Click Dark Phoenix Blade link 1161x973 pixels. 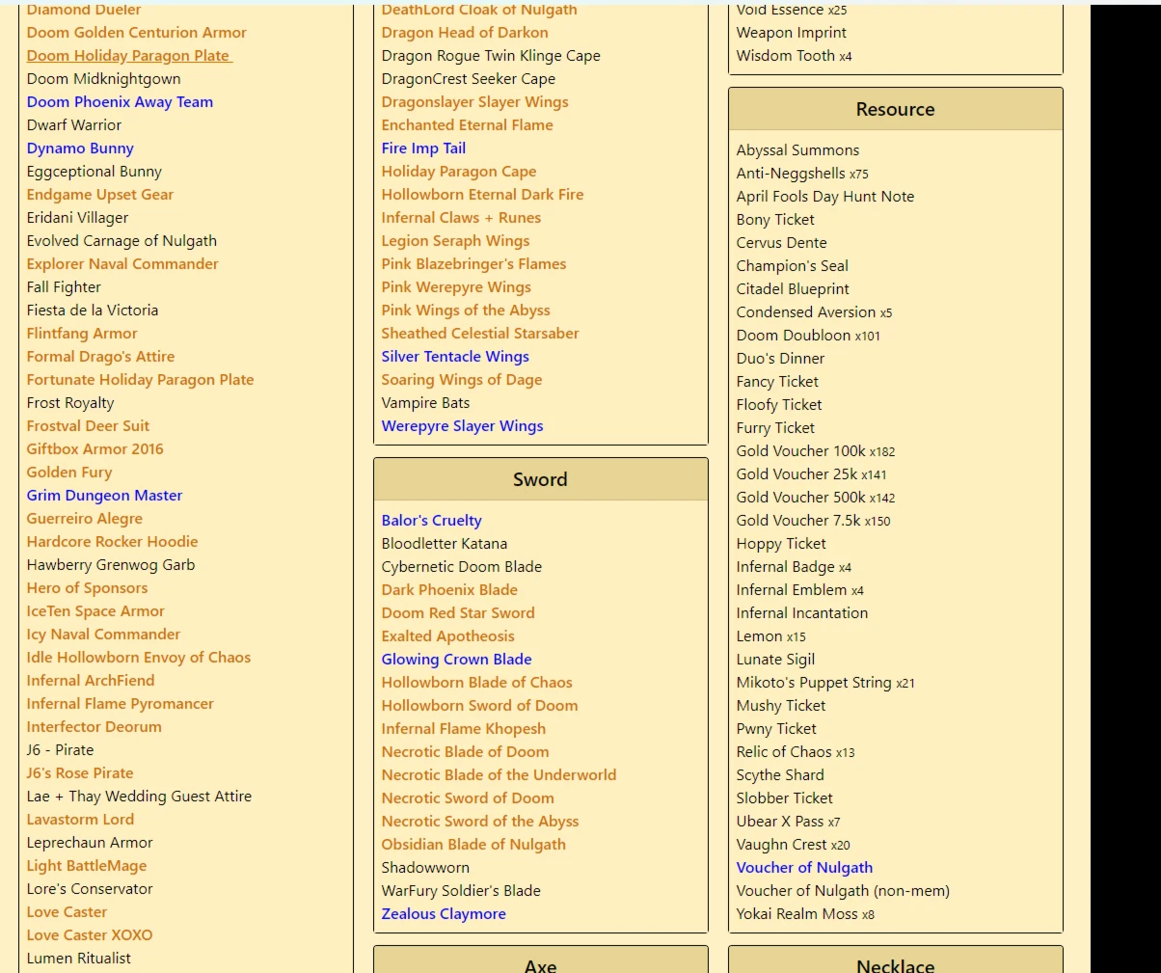tap(449, 590)
